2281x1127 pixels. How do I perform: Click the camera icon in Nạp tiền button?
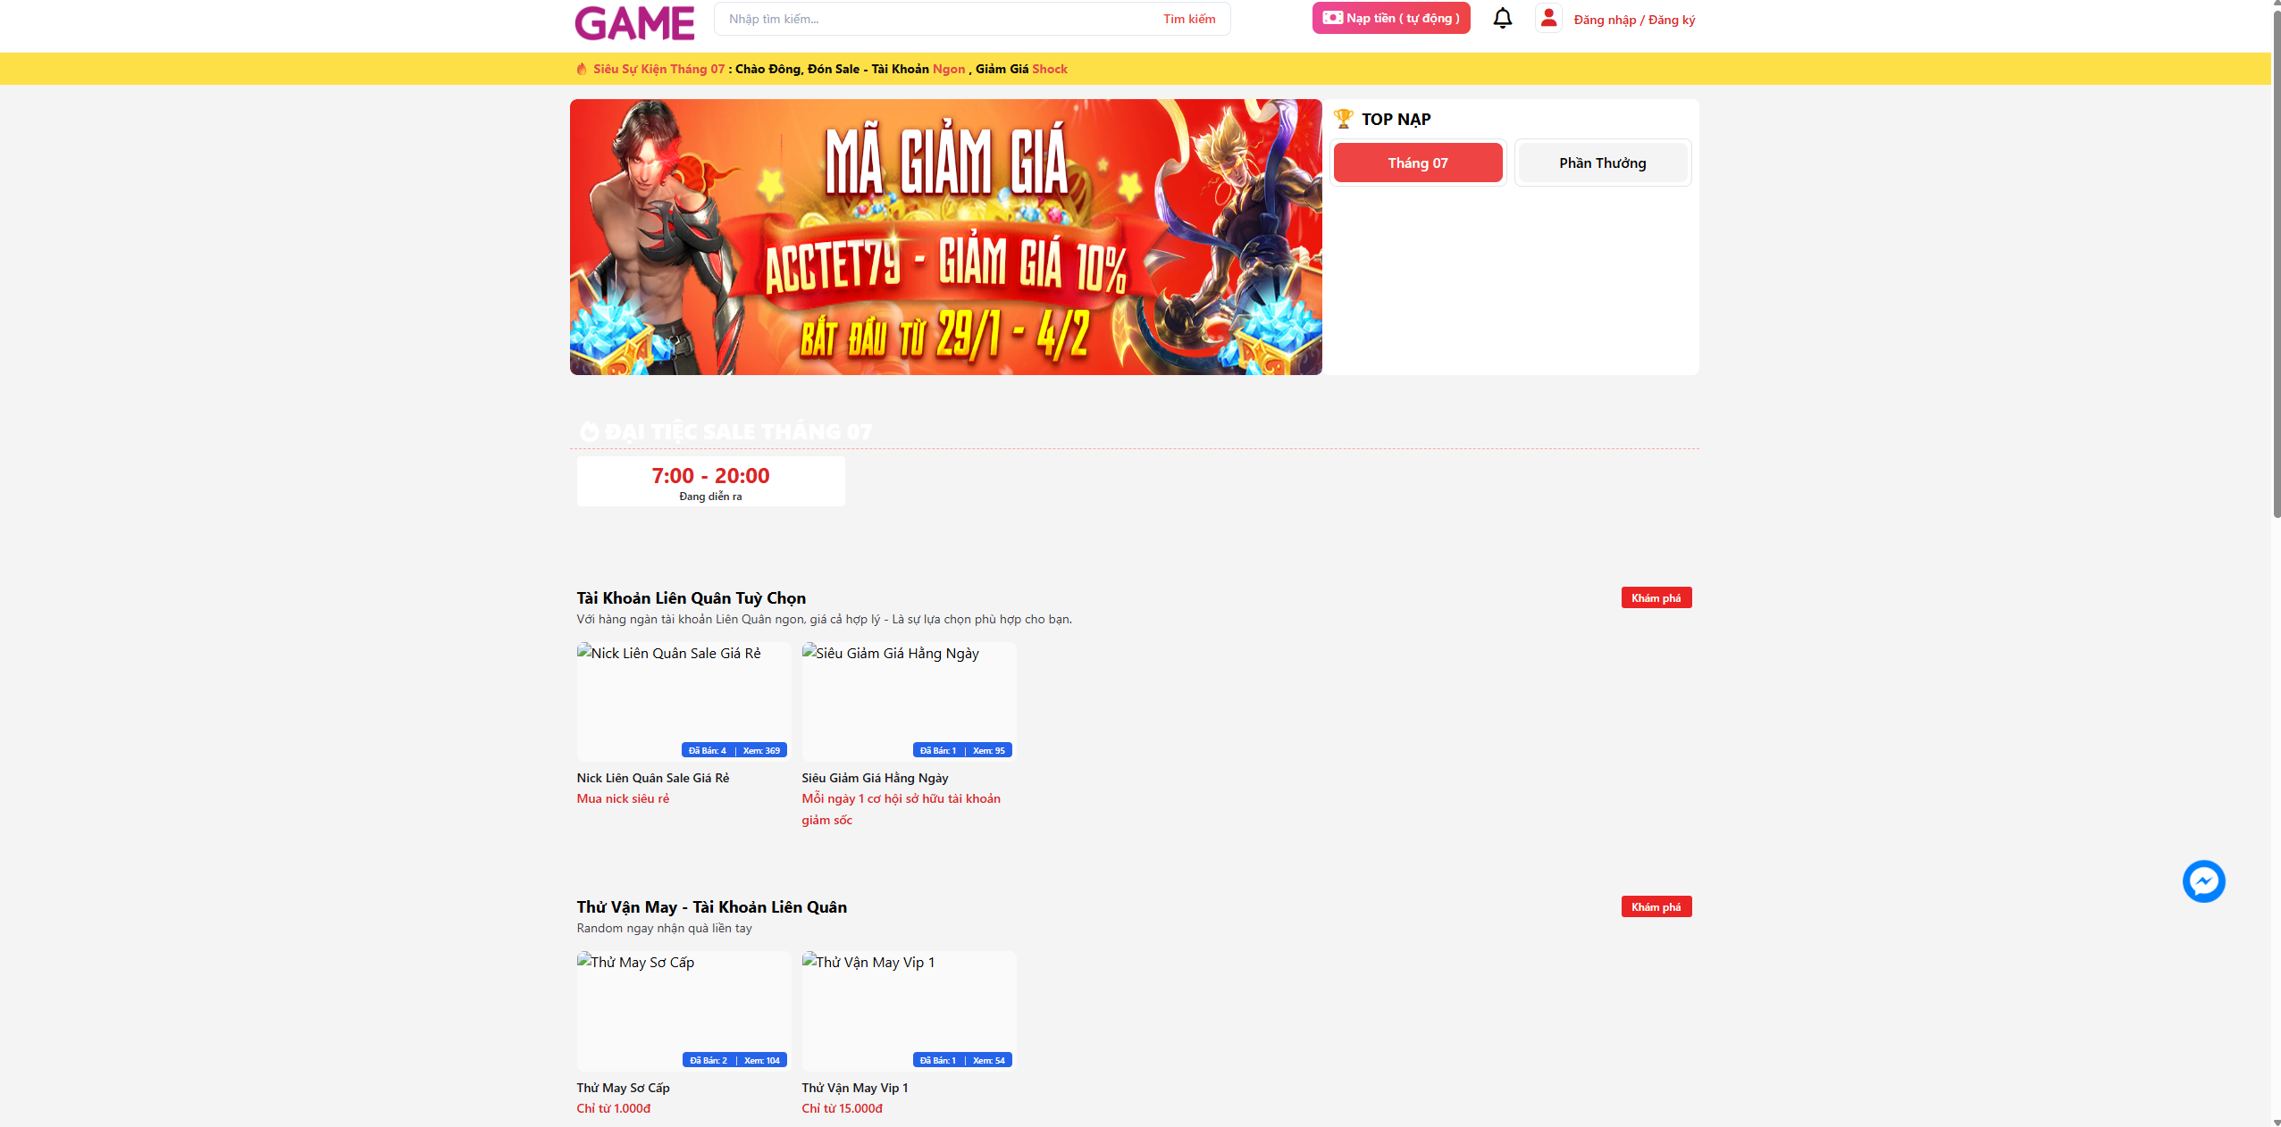point(1335,17)
